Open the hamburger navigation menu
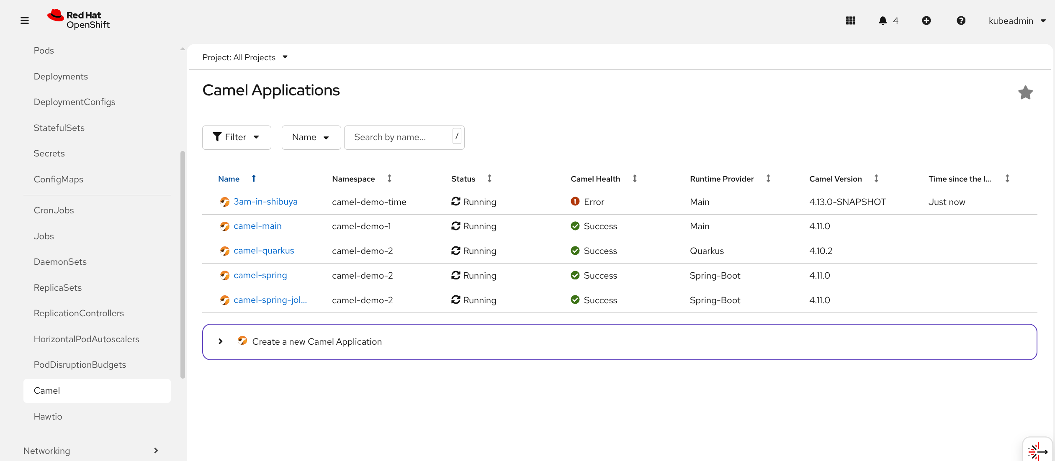This screenshot has height=461, width=1055. (25, 20)
